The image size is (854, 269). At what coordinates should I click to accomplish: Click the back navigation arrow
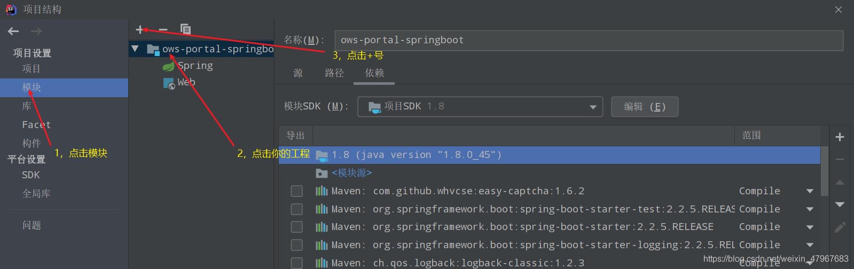[x=13, y=31]
